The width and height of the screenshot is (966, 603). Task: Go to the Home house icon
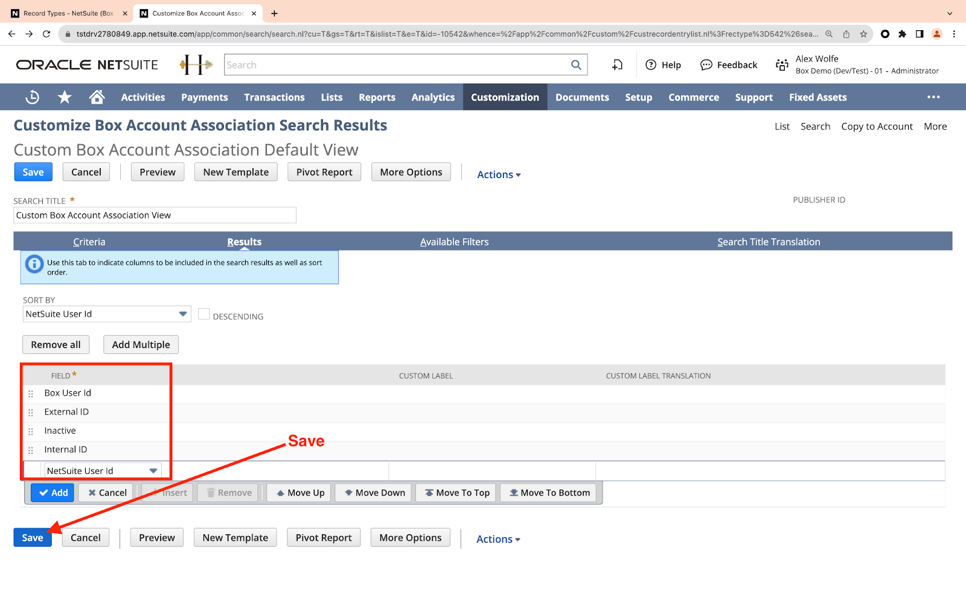[x=97, y=97]
